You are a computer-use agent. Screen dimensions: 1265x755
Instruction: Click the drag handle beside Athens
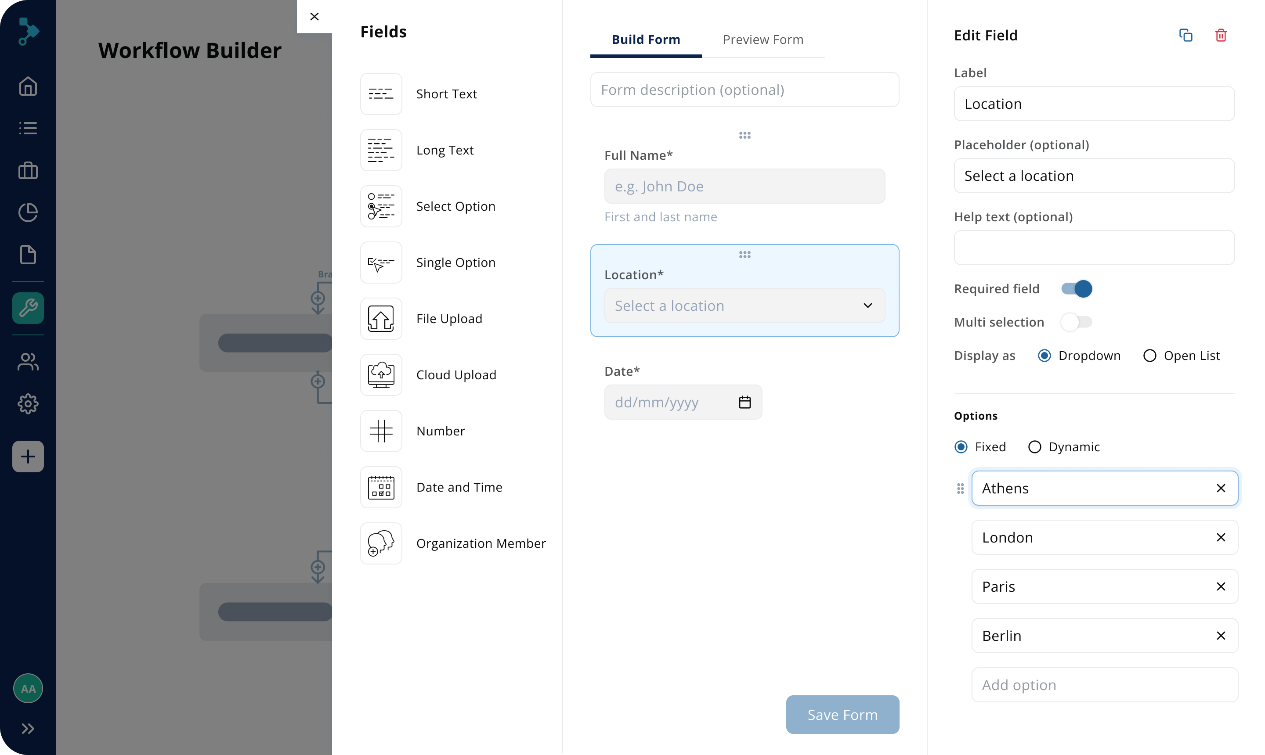point(960,489)
